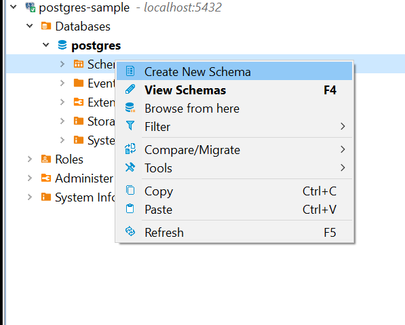Select the postgres-sample tree item label
This screenshot has width=405, height=325.
(84, 7)
